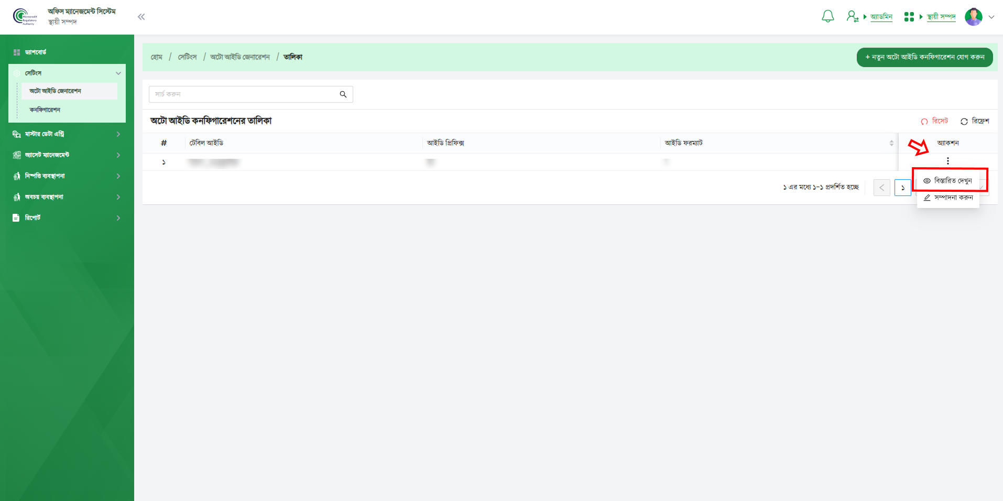Click the user profile avatar

pyautogui.click(x=973, y=17)
